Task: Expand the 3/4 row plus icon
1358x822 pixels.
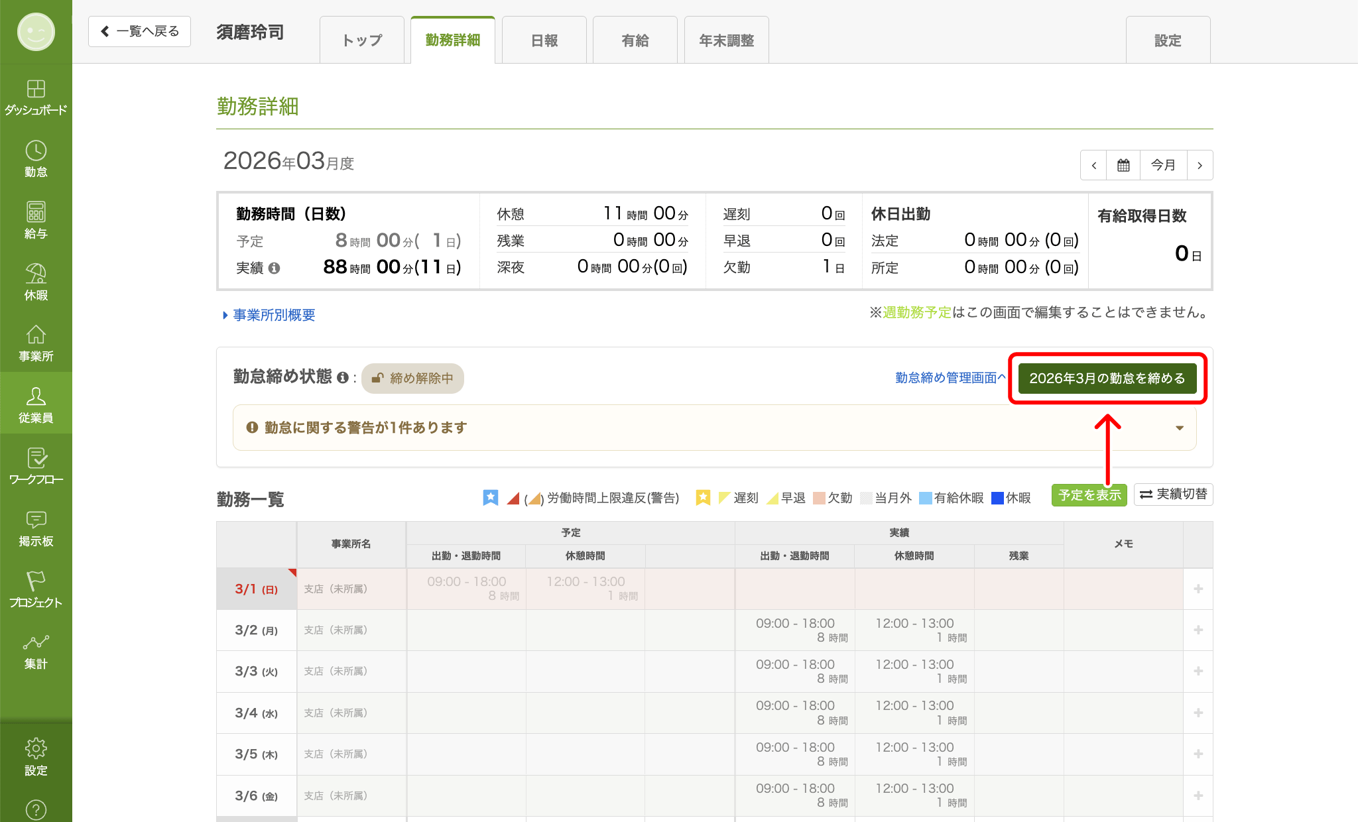Action: tap(1198, 713)
